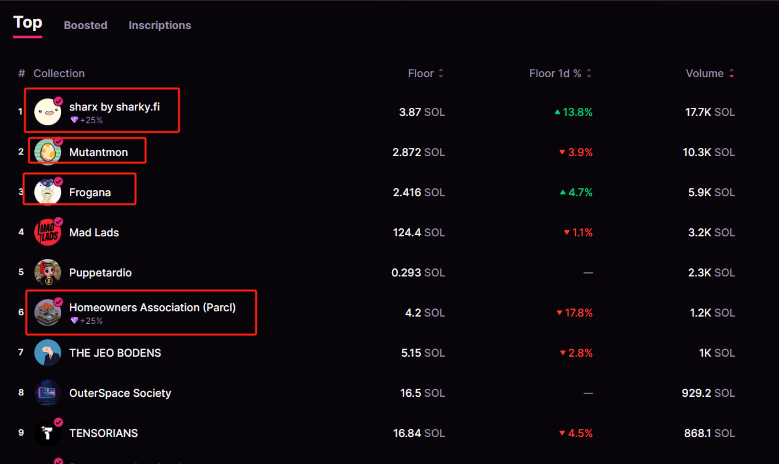Open THE JEO BODENS avatar
This screenshot has height=464, width=779.
(48, 352)
